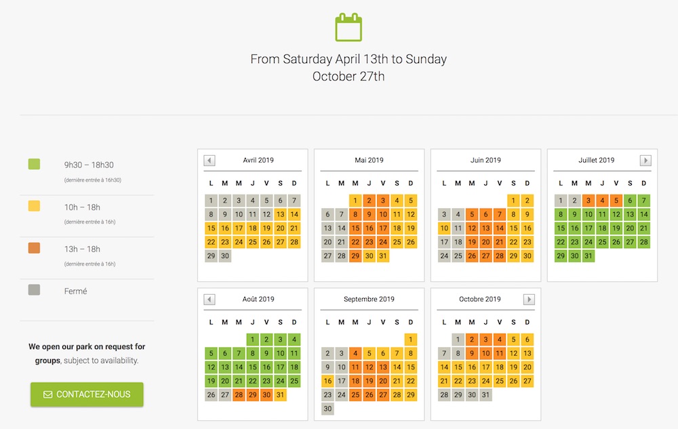Click the green calendar icon at top
The height and width of the screenshot is (429, 678).
click(x=348, y=28)
